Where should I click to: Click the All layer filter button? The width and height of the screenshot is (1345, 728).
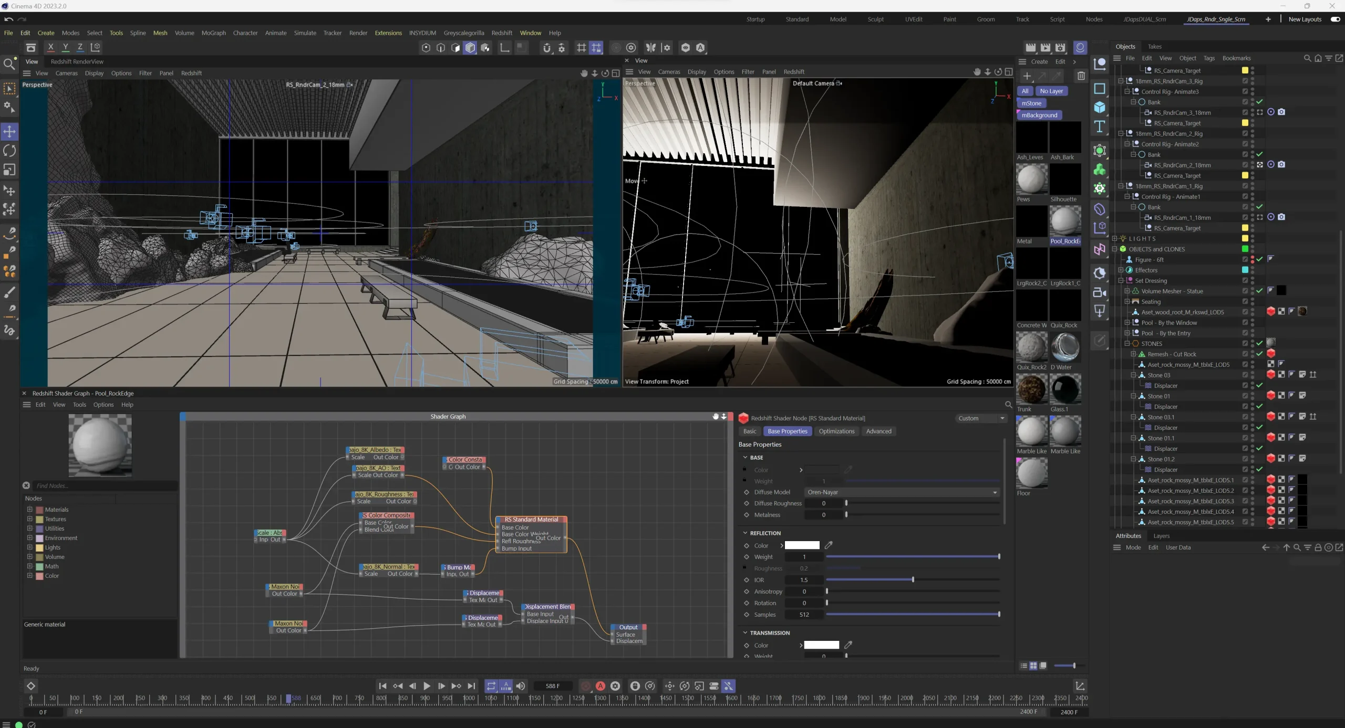[x=1025, y=91]
